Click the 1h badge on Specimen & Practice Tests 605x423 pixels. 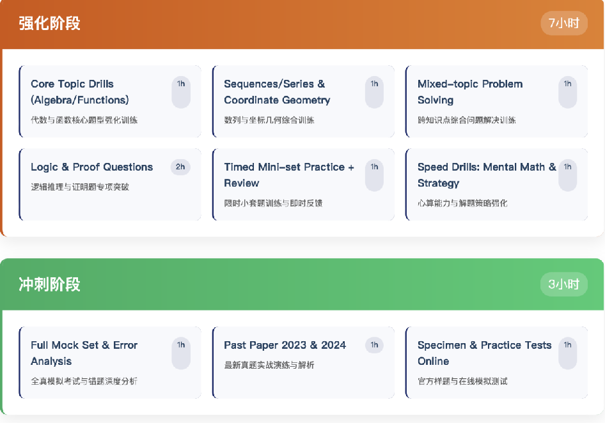[567, 353]
